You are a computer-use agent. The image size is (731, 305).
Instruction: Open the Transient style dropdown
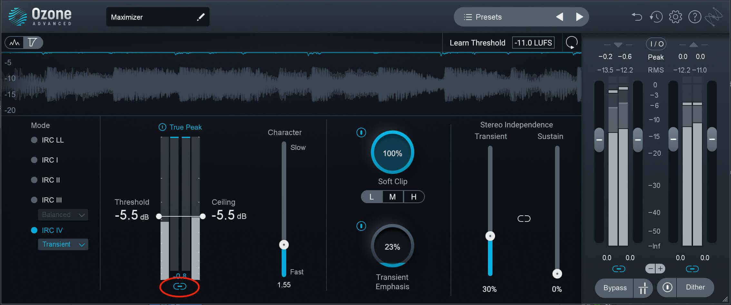(63, 244)
